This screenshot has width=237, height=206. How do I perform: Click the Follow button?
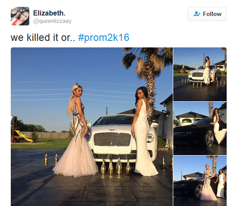tap(207, 14)
